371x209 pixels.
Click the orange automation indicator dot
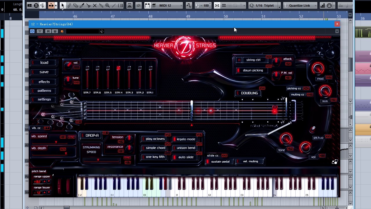[x=62, y=31]
